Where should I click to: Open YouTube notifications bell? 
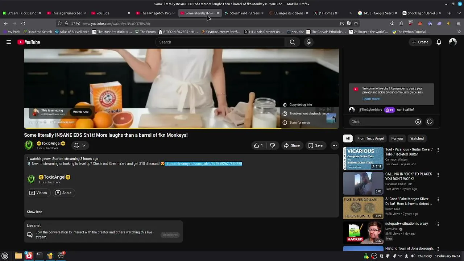click(439, 42)
